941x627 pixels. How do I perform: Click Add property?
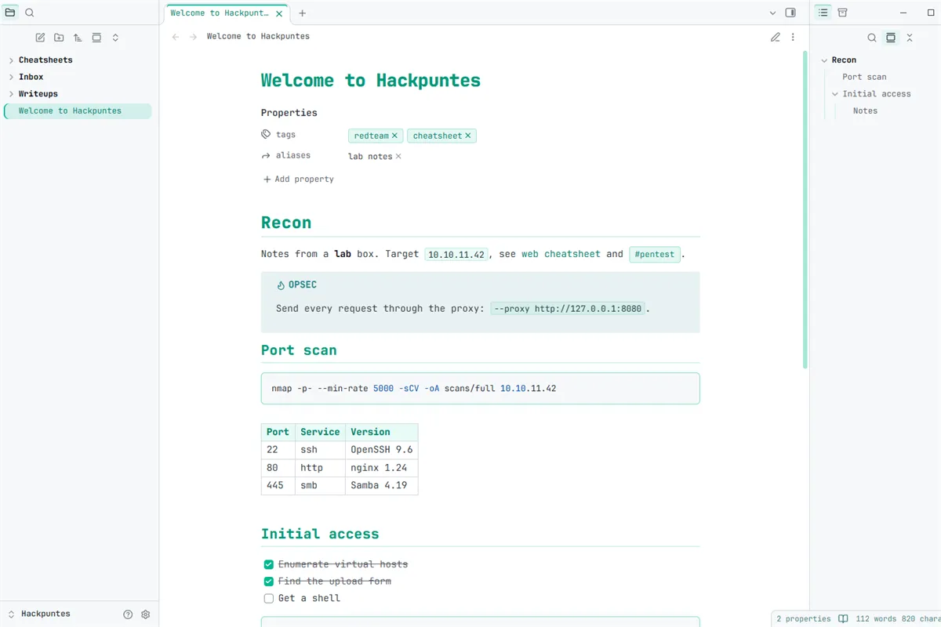click(x=299, y=179)
